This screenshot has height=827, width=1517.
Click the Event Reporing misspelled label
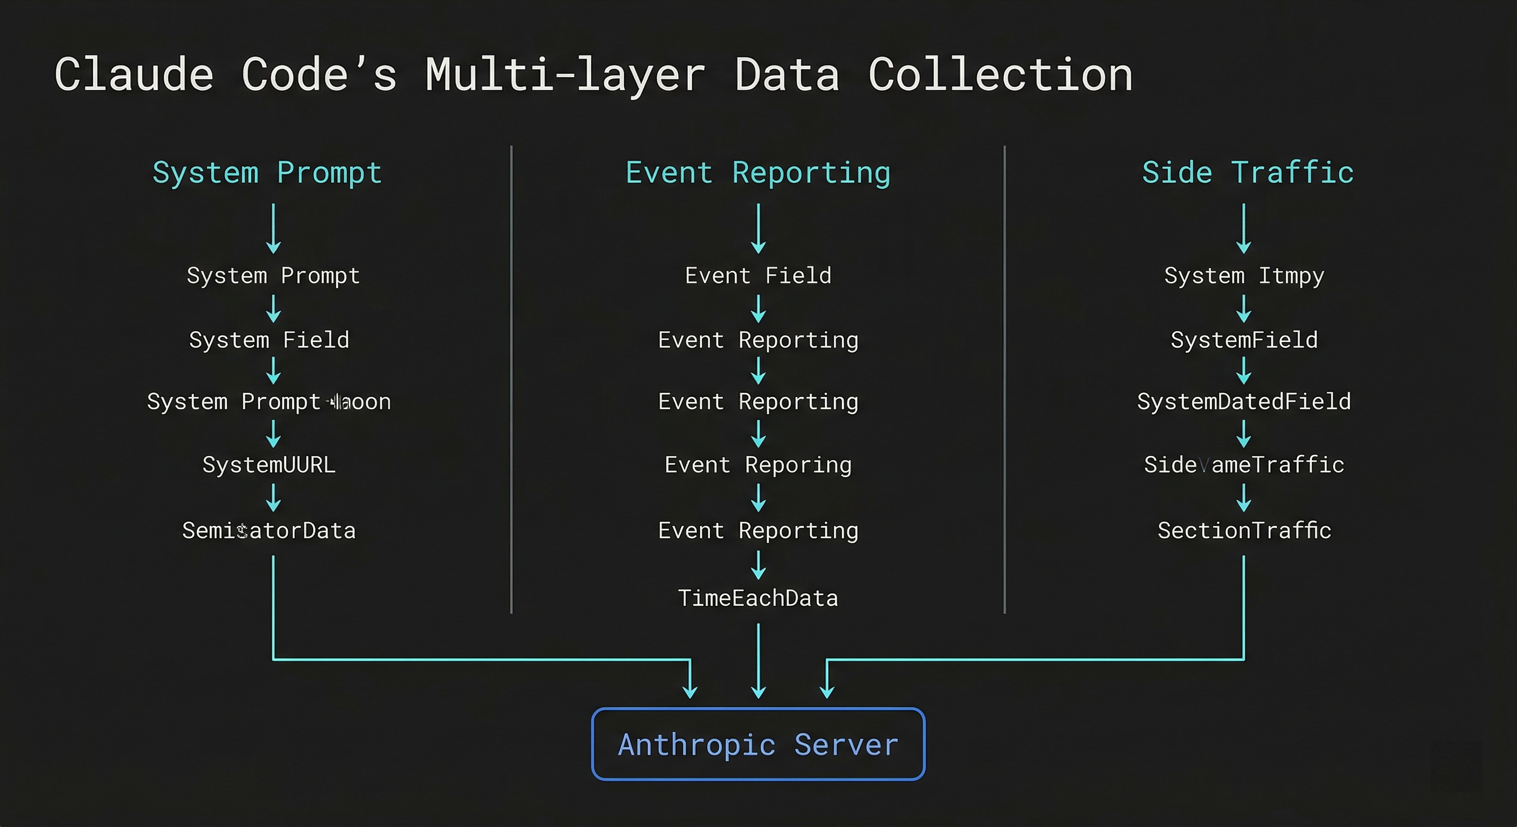click(x=758, y=465)
